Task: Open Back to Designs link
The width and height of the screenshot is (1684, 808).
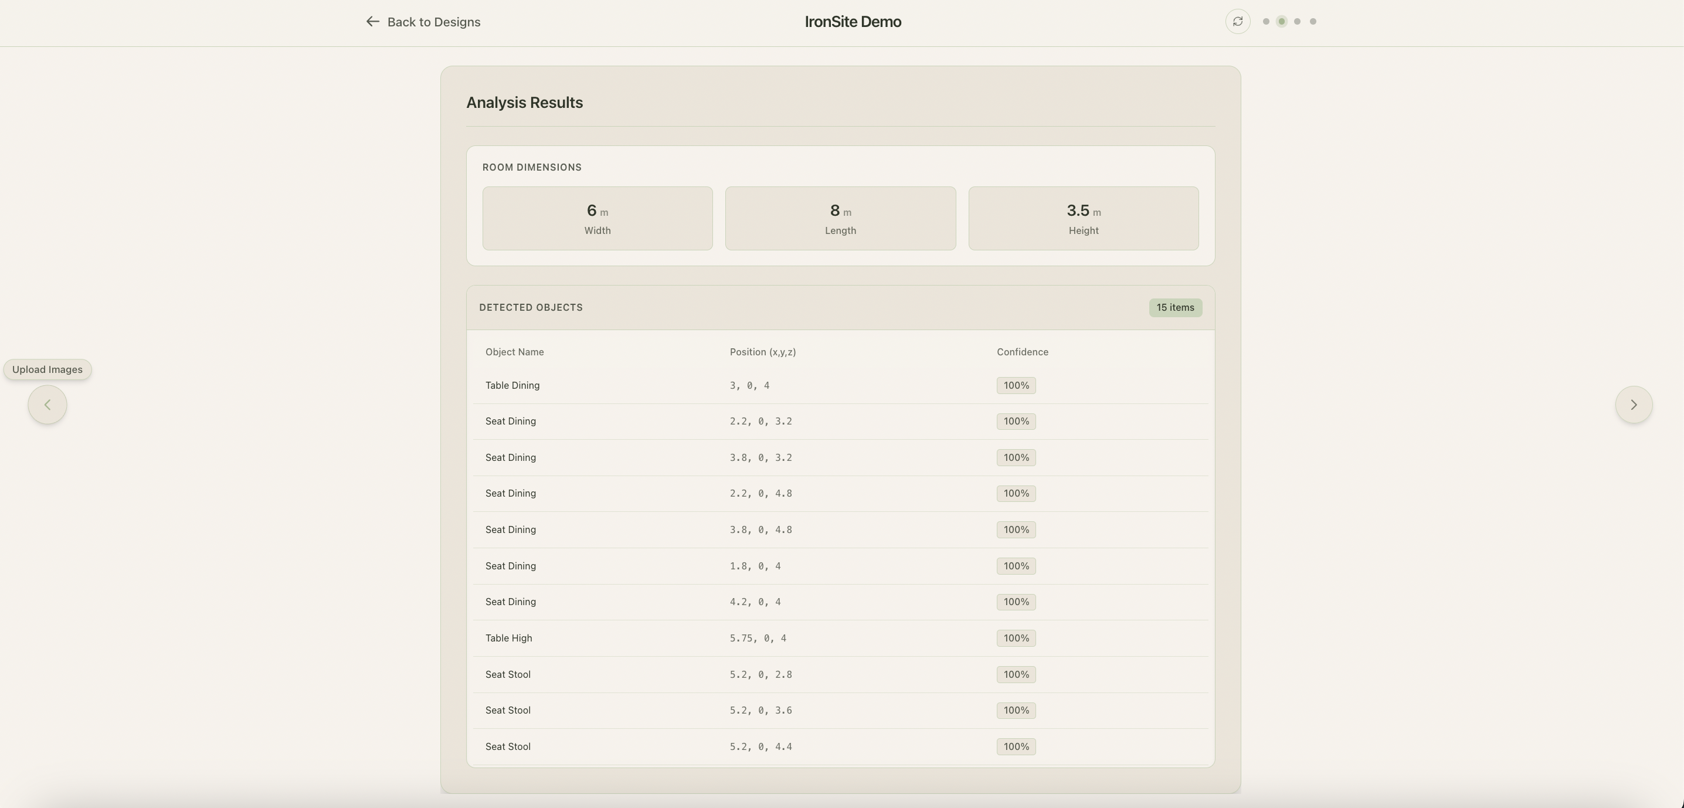Action: (x=433, y=22)
